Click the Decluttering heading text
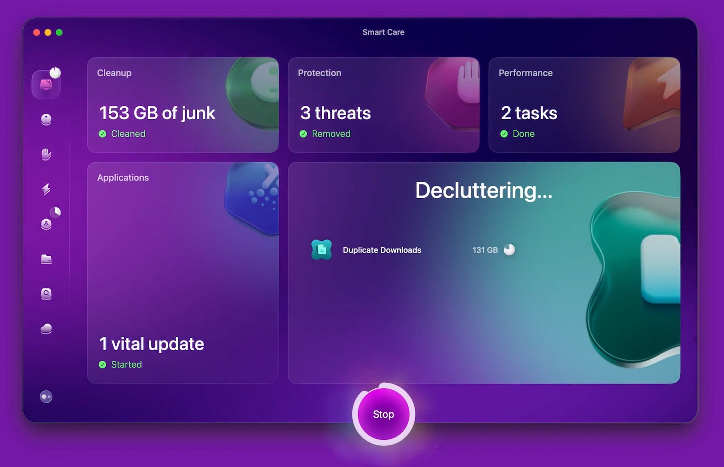Screen dimensions: 724x467 [x=484, y=190]
